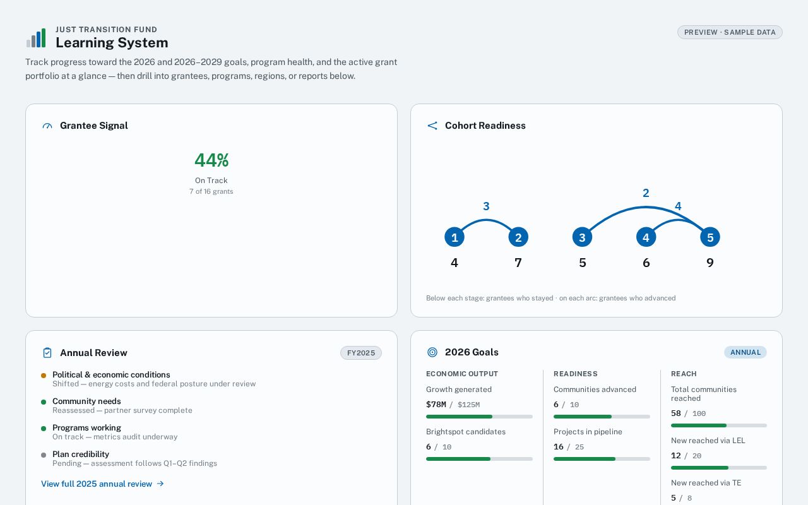Click the "58 / 100" total communities value
Screen dimensions: 808x505
688,413
